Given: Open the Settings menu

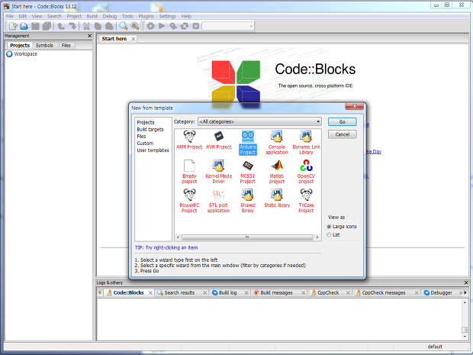Looking at the screenshot, I should [167, 16].
